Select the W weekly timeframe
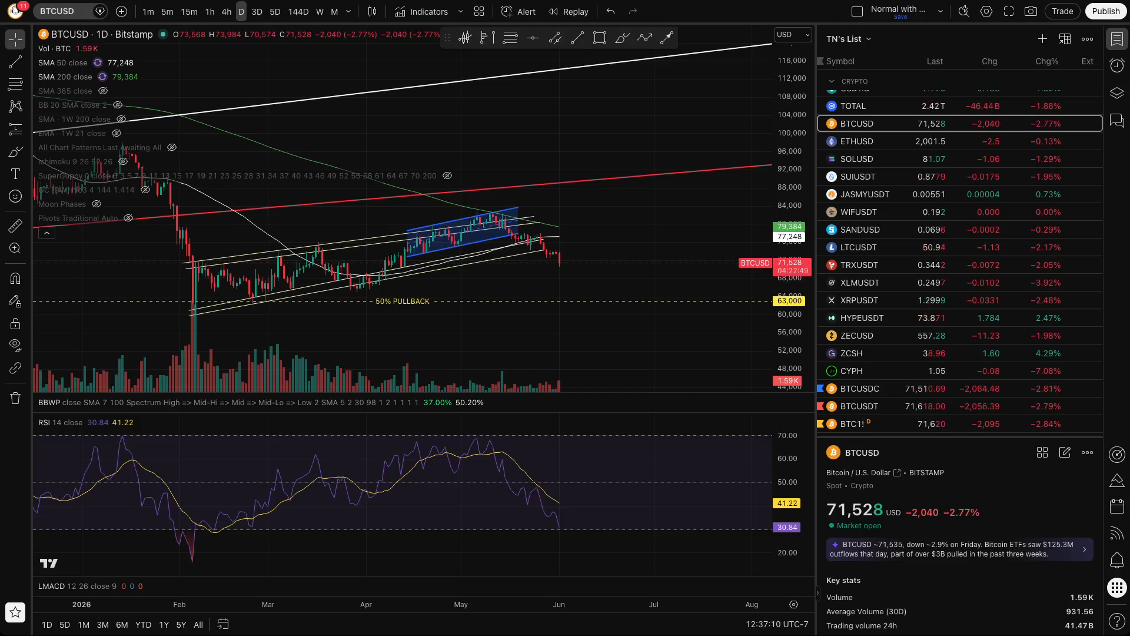This screenshot has height=636, width=1130. click(x=320, y=11)
